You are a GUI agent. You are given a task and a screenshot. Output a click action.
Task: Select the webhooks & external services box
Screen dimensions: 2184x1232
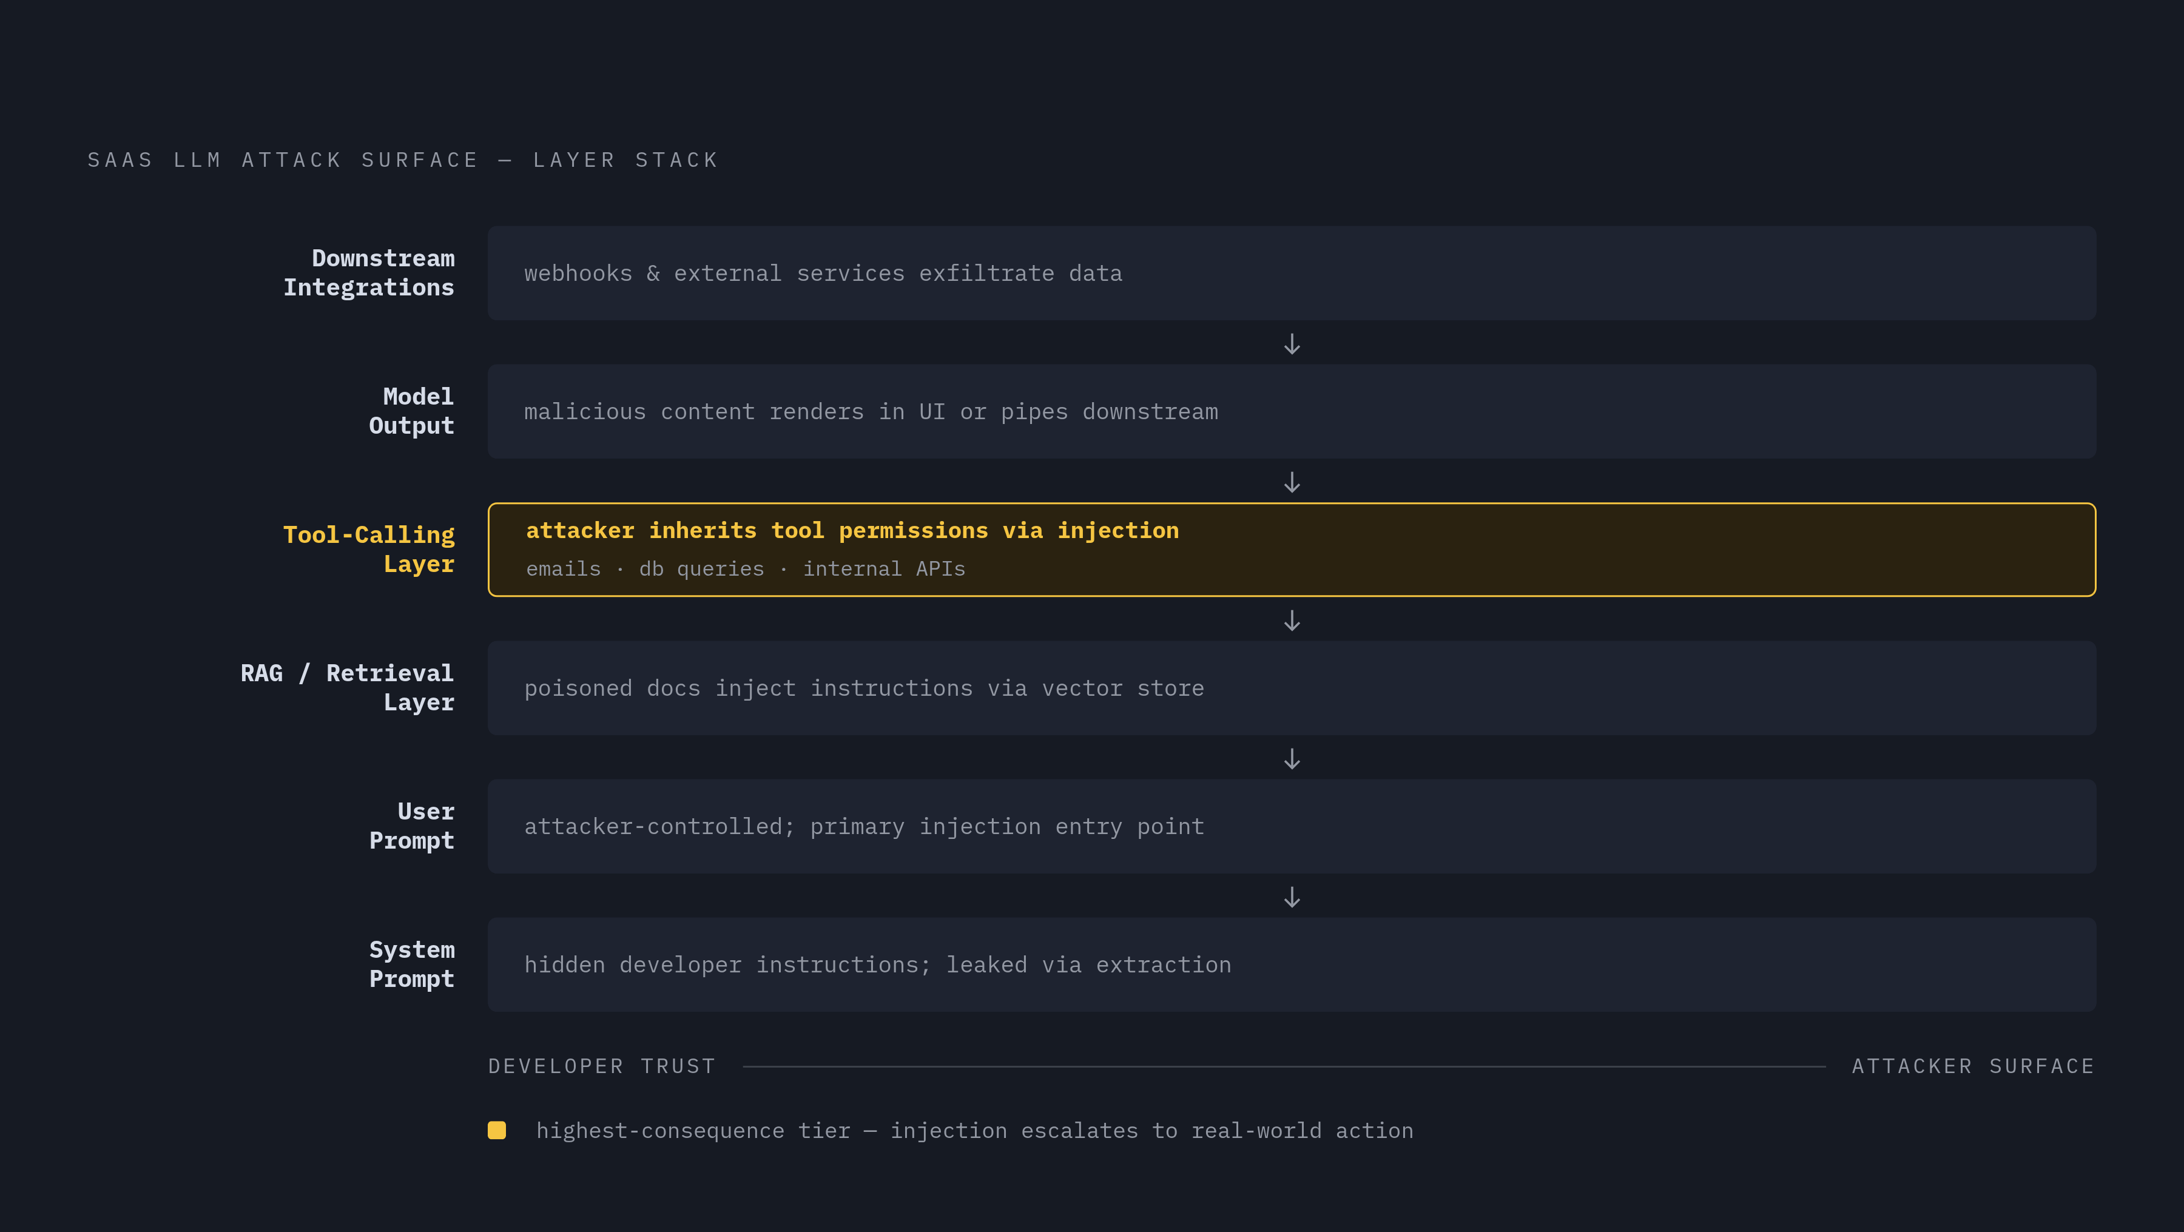pyautogui.click(x=1291, y=273)
